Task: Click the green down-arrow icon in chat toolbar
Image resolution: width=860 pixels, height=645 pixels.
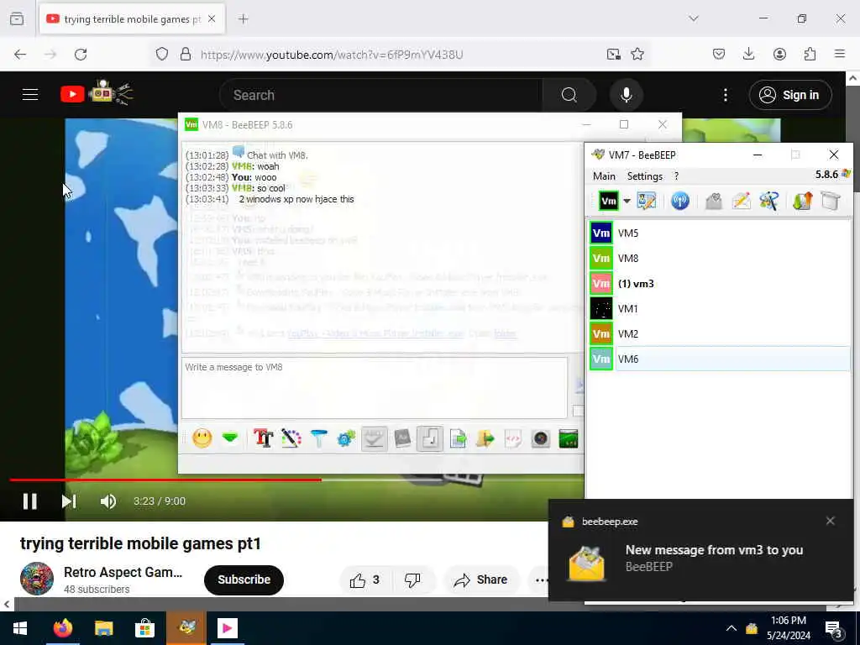Action: (230, 438)
